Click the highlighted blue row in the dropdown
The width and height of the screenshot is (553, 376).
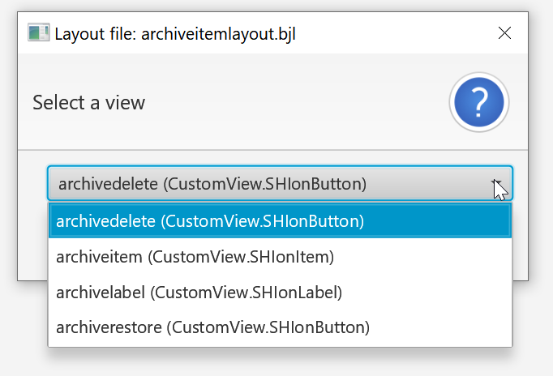coord(280,220)
